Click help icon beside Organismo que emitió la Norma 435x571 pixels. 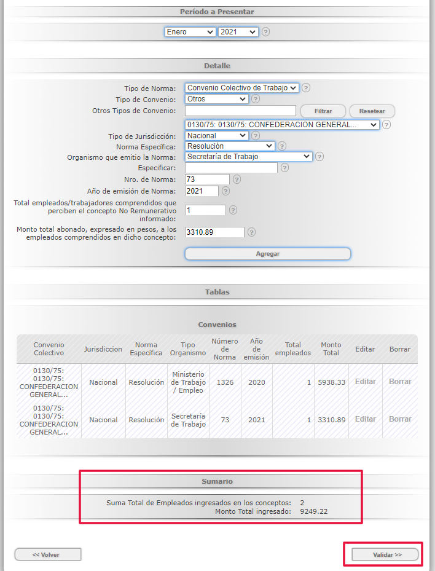coord(319,157)
